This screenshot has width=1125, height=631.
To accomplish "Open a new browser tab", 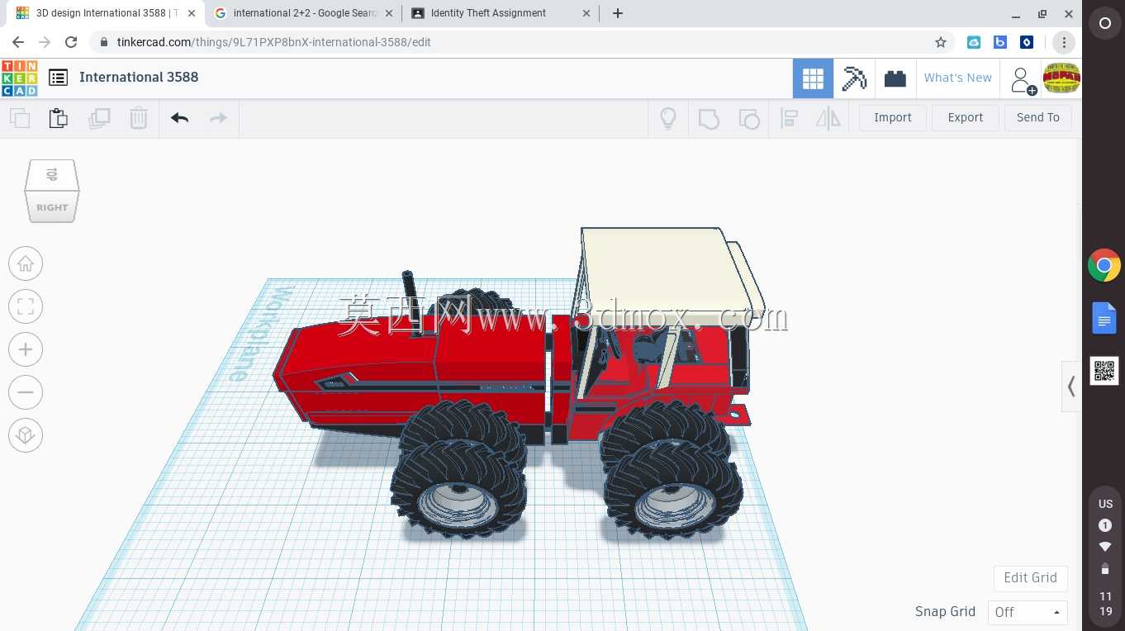I will (x=618, y=13).
